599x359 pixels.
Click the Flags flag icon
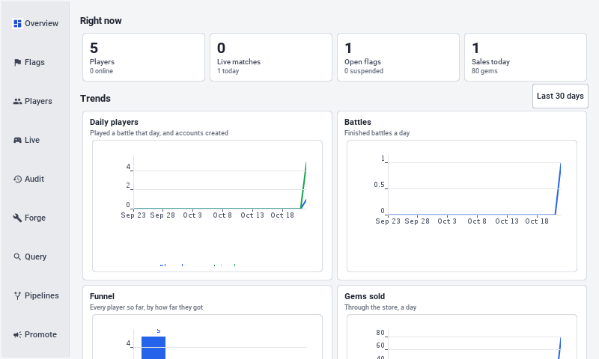pyautogui.click(x=17, y=63)
